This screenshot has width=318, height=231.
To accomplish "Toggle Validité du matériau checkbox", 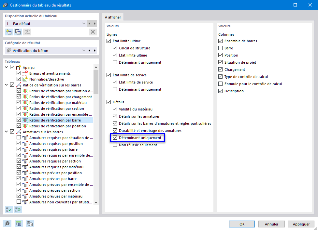I will point(115,109).
